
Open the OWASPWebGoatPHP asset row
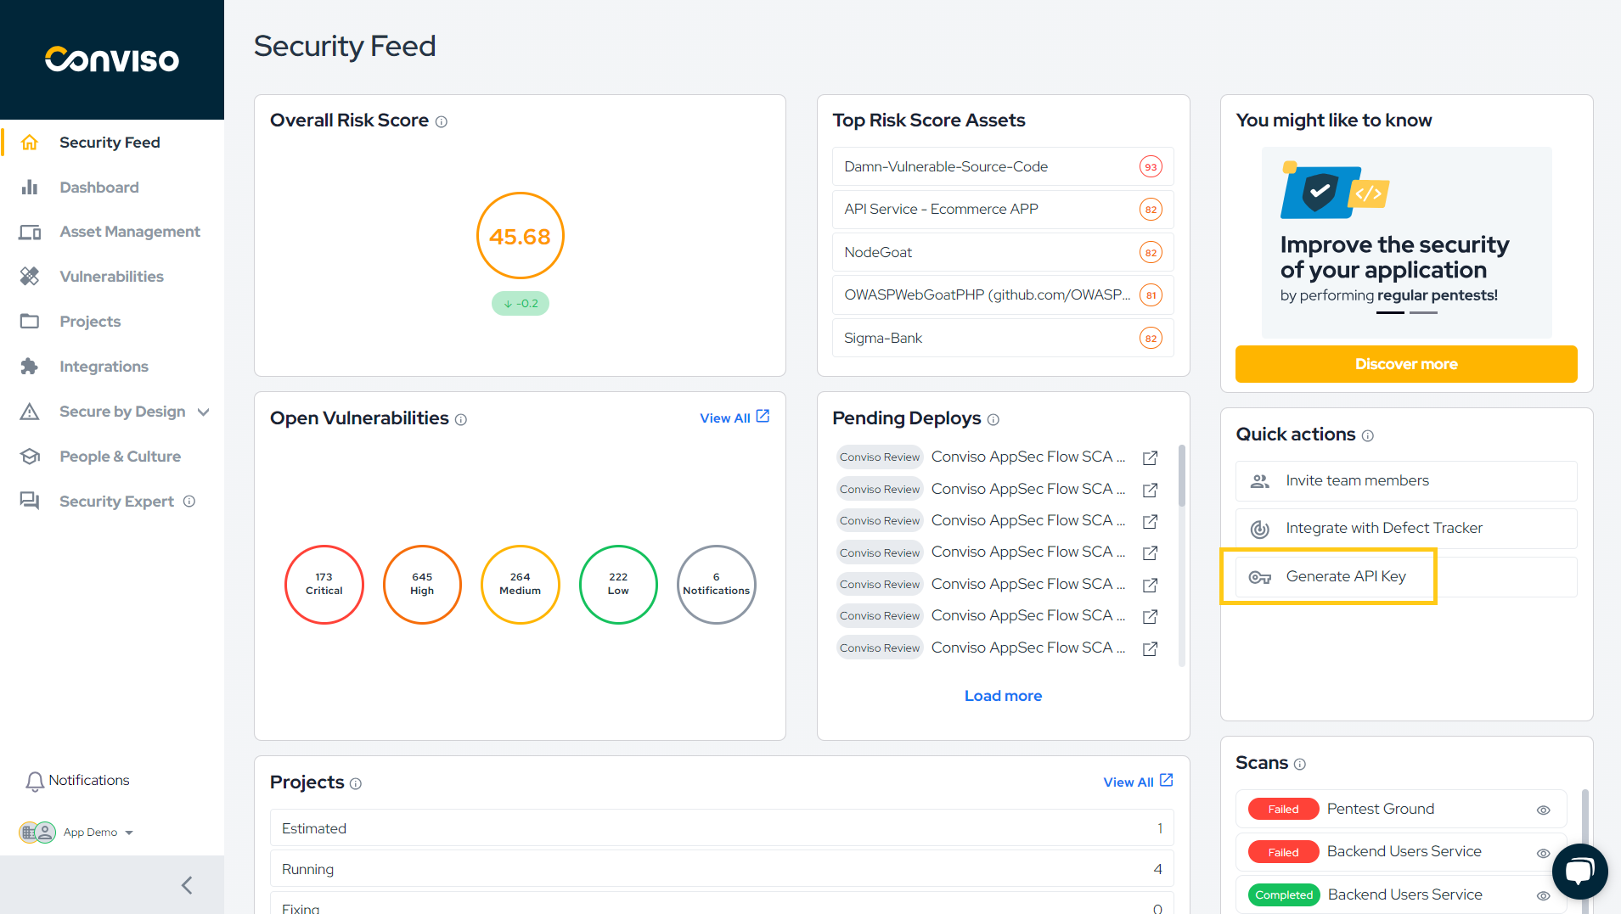pos(1003,295)
